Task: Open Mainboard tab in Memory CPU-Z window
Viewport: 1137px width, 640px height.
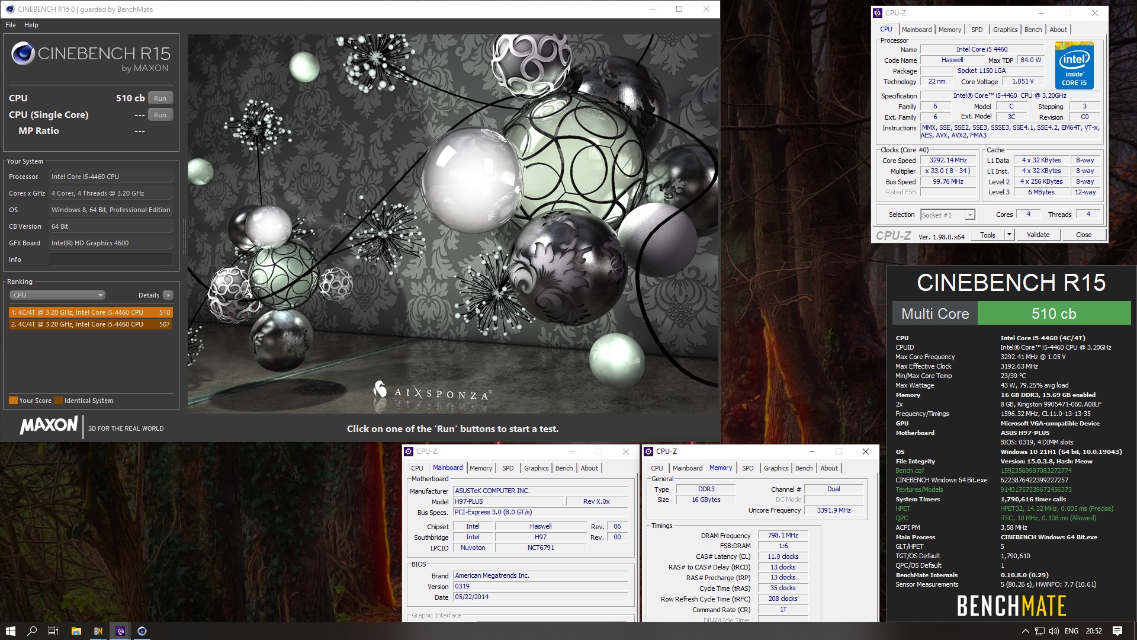Action: click(x=688, y=468)
